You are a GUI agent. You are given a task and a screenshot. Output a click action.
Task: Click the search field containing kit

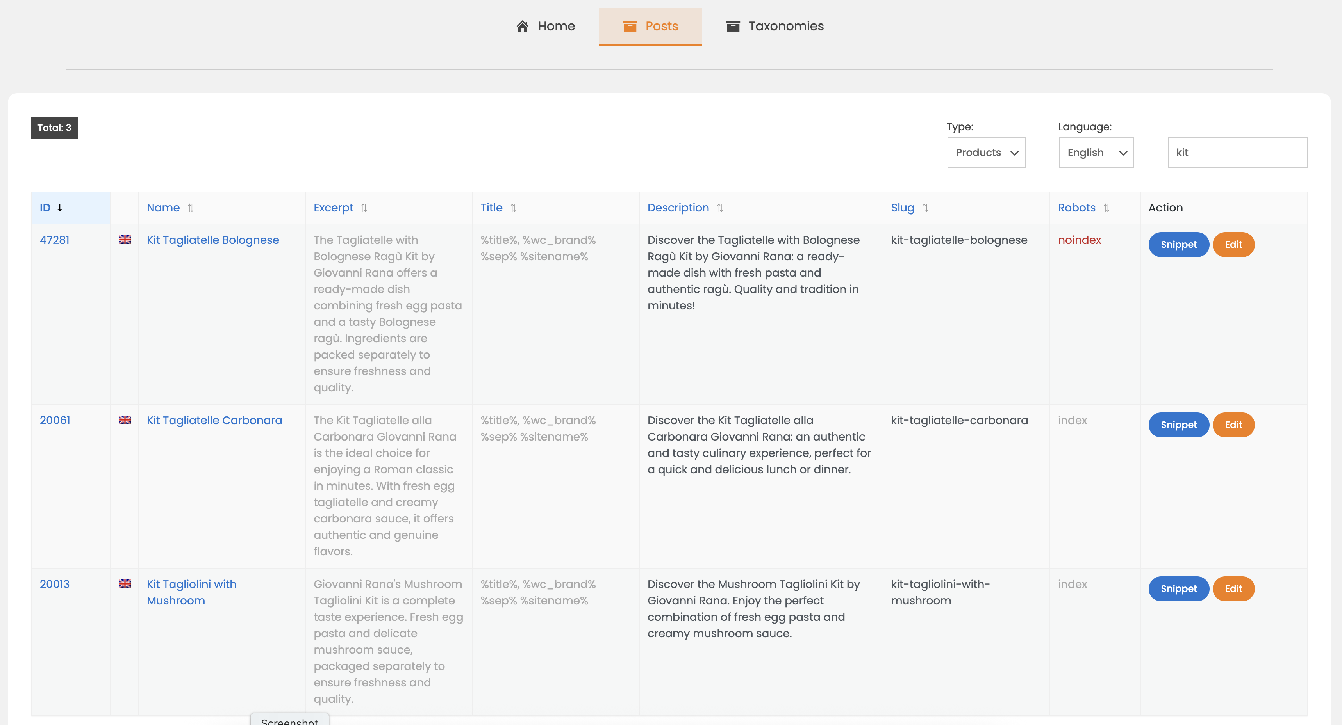pos(1237,153)
